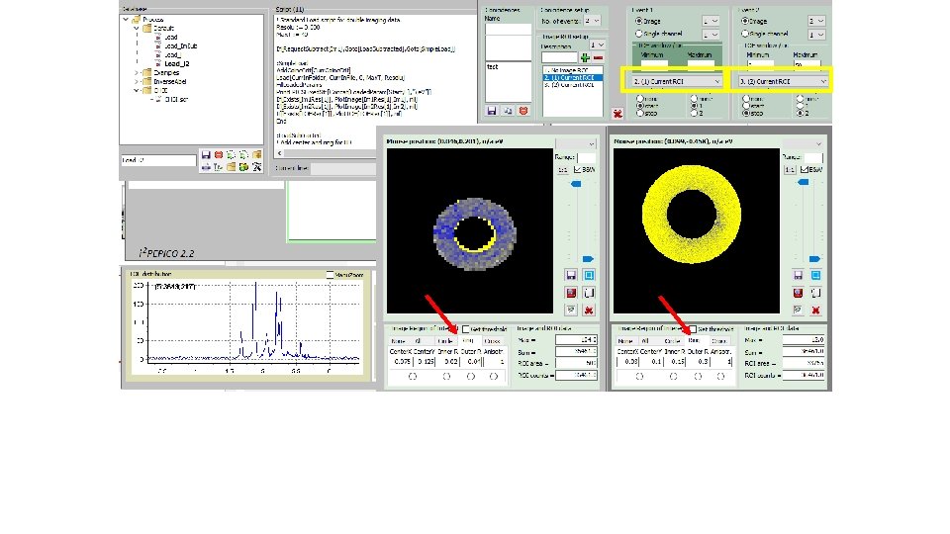950x534 pixels.
Task: Select Event 2 Single channel radio button
Action: click(x=744, y=34)
